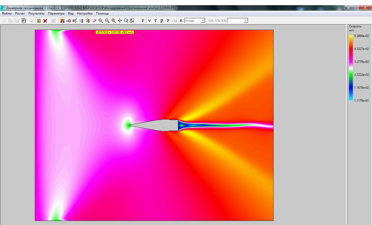Click the zoom out magnifier icon

coord(107,21)
